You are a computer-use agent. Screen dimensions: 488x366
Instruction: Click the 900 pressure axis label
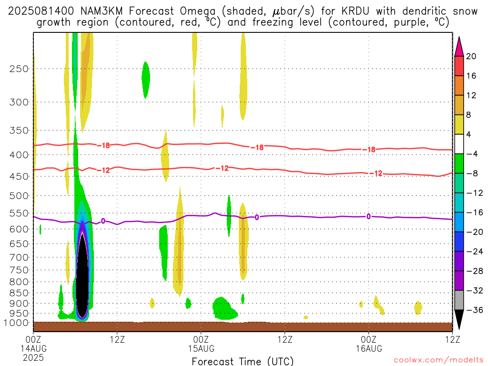(19, 304)
